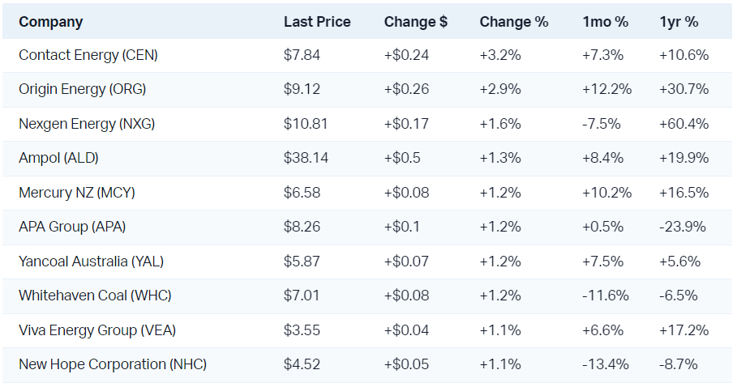The height and width of the screenshot is (387, 737).
Task: Sort by 1yr % column header
Action: coord(679,22)
